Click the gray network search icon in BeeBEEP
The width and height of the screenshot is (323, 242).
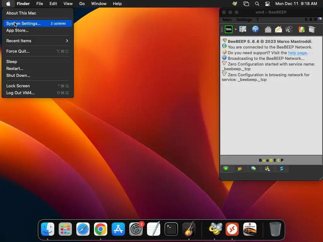pyautogui.click(x=289, y=29)
